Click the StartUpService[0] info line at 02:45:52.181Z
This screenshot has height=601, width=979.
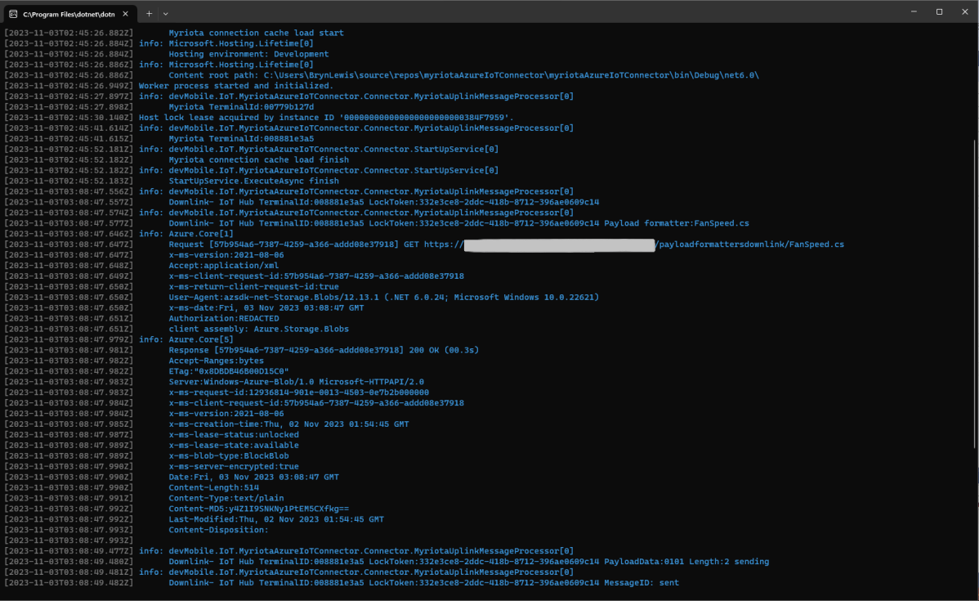pos(319,150)
